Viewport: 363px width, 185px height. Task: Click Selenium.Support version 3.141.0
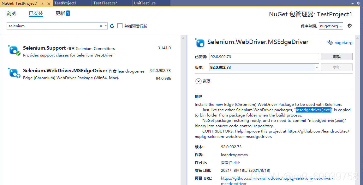click(x=164, y=48)
